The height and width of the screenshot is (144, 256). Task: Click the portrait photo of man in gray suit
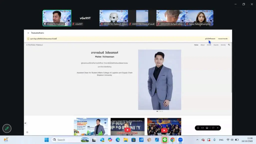coord(159,80)
